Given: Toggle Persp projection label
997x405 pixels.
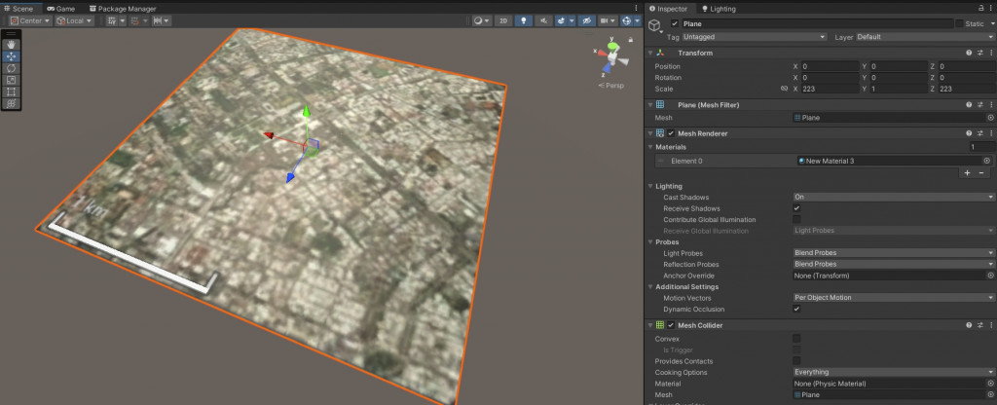Looking at the screenshot, I should pos(611,86).
